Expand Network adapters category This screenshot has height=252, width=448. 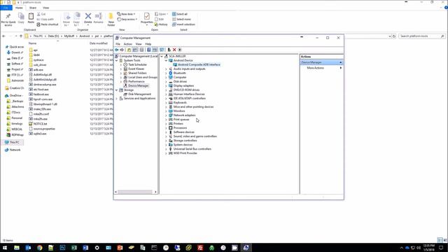coord(166,115)
